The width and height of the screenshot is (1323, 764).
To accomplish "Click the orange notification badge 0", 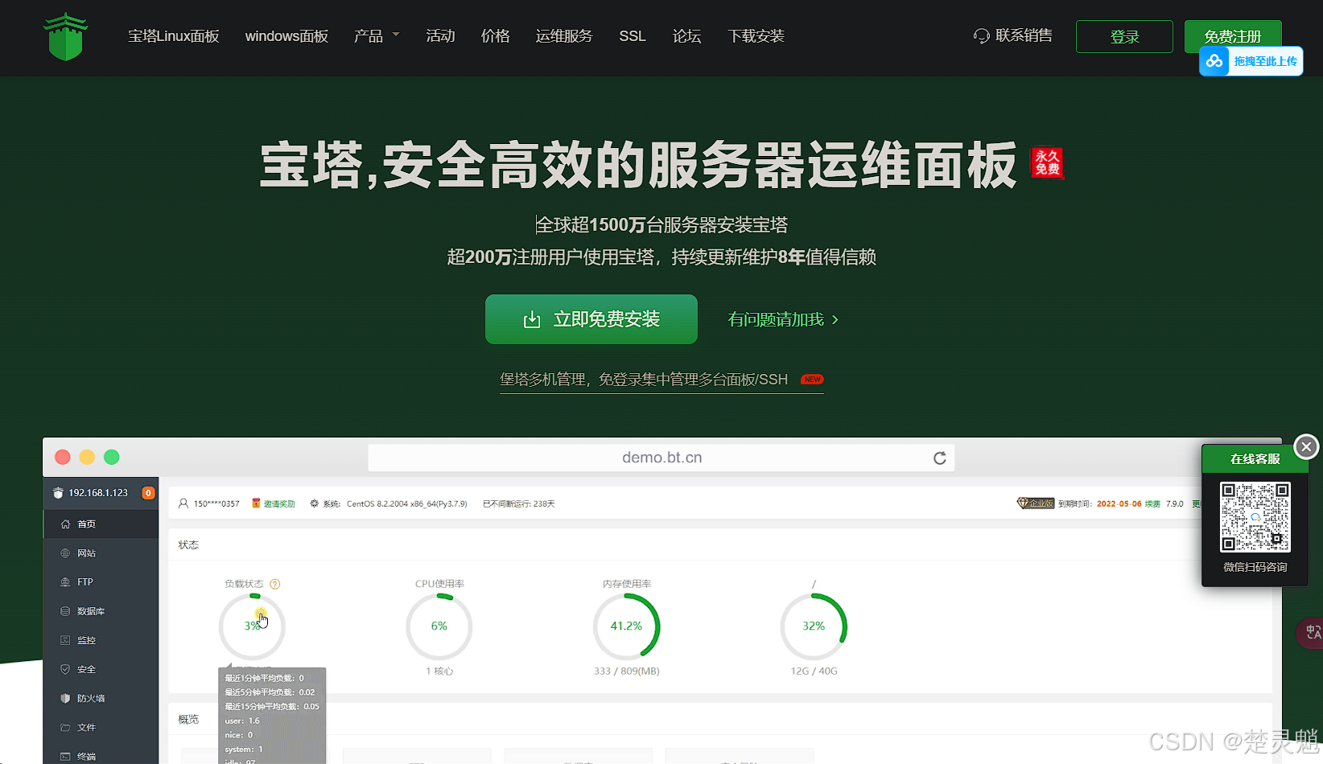I will (148, 493).
